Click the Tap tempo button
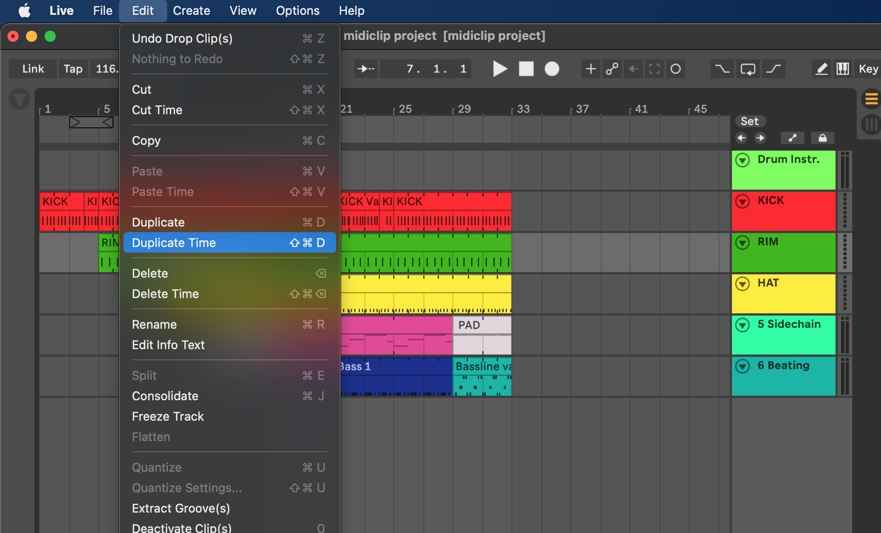The height and width of the screenshot is (533, 881). point(73,69)
